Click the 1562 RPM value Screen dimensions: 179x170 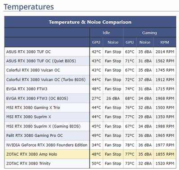tap(165, 61)
